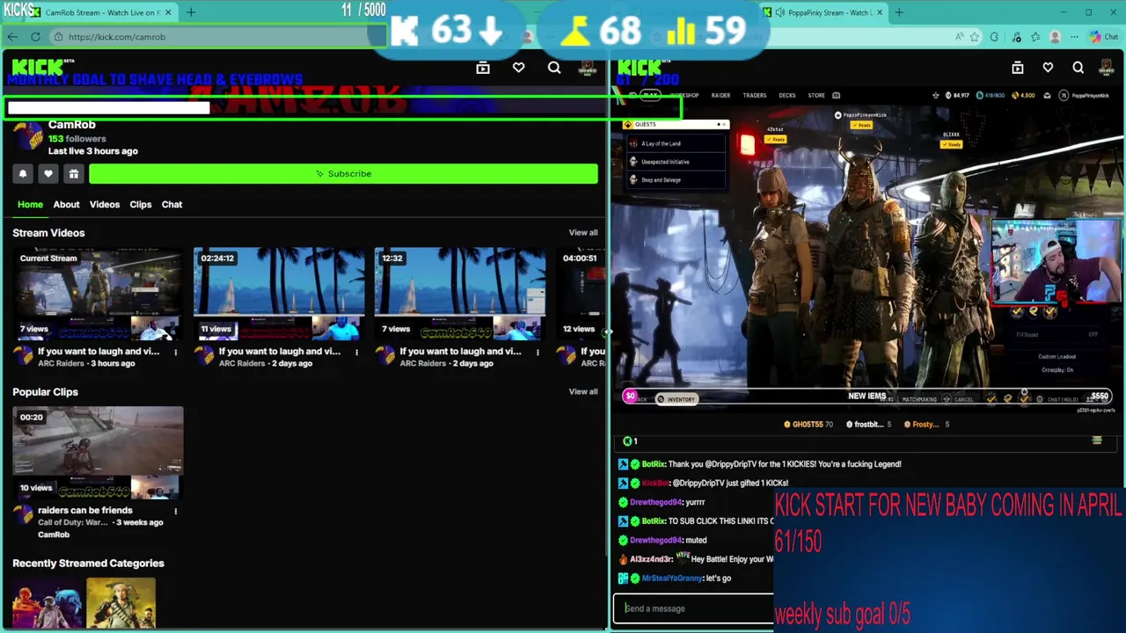The height and width of the screenshot is (633, 1126).
Task: Click MrStealYaGranny's username in chat
Action: pyautogui.click(x=672, y=578)
